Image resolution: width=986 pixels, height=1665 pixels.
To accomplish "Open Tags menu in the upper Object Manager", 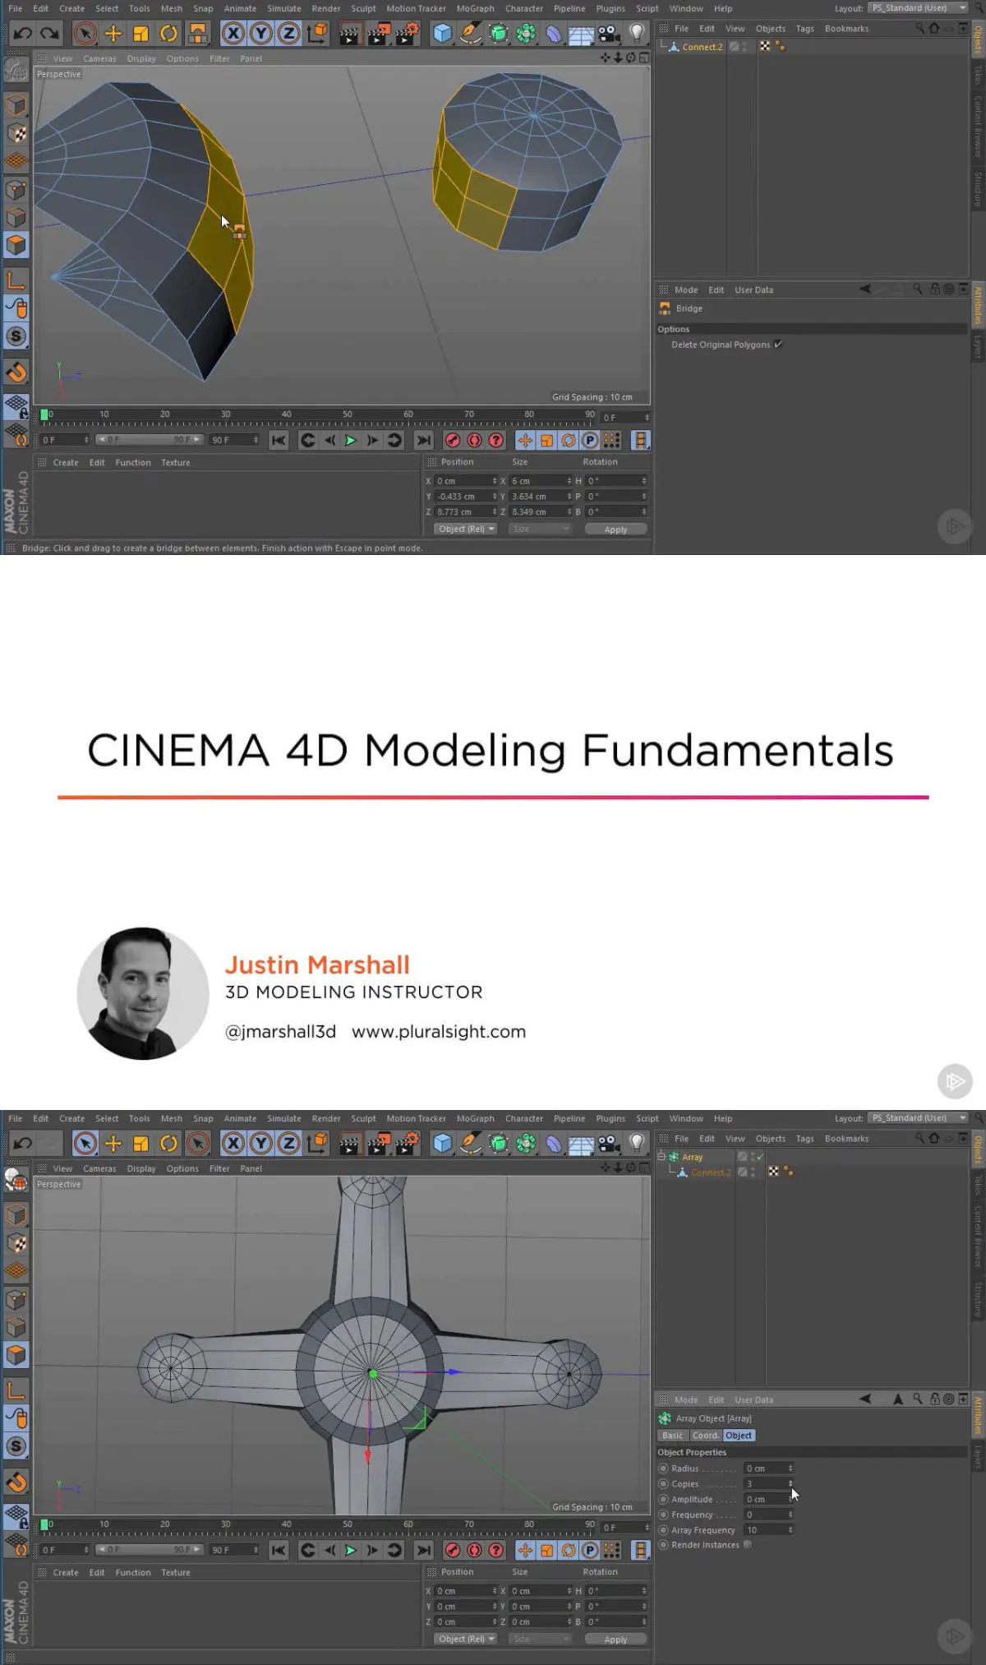I will pos(805,28).
